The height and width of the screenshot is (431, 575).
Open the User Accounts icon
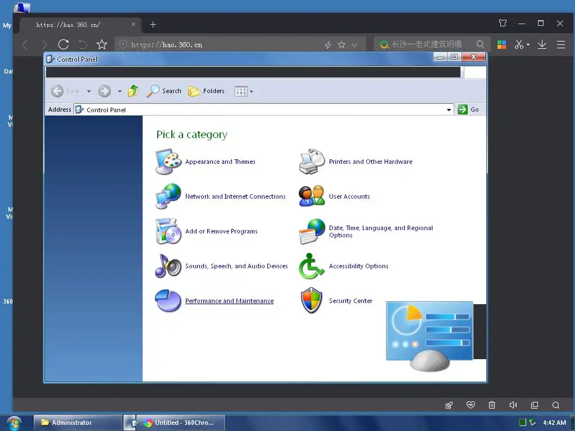click(312, 196)
